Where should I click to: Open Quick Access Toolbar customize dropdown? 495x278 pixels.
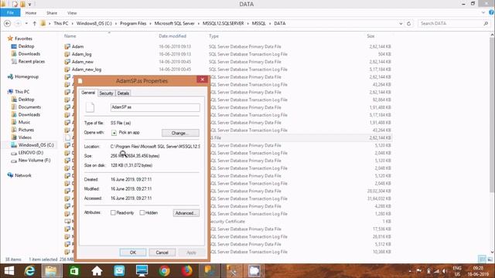pyautogui.click(x=29, y=4)
